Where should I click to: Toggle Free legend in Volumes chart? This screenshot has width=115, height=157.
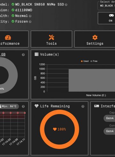pos(94,61)
